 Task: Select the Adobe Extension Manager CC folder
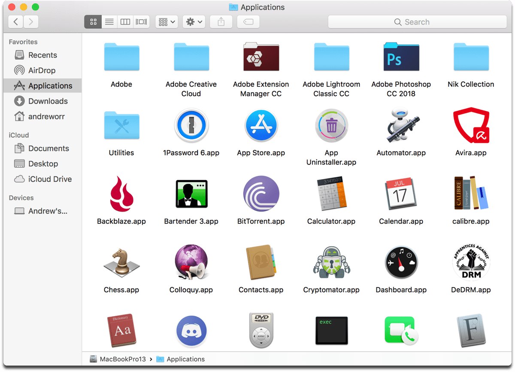261,57
